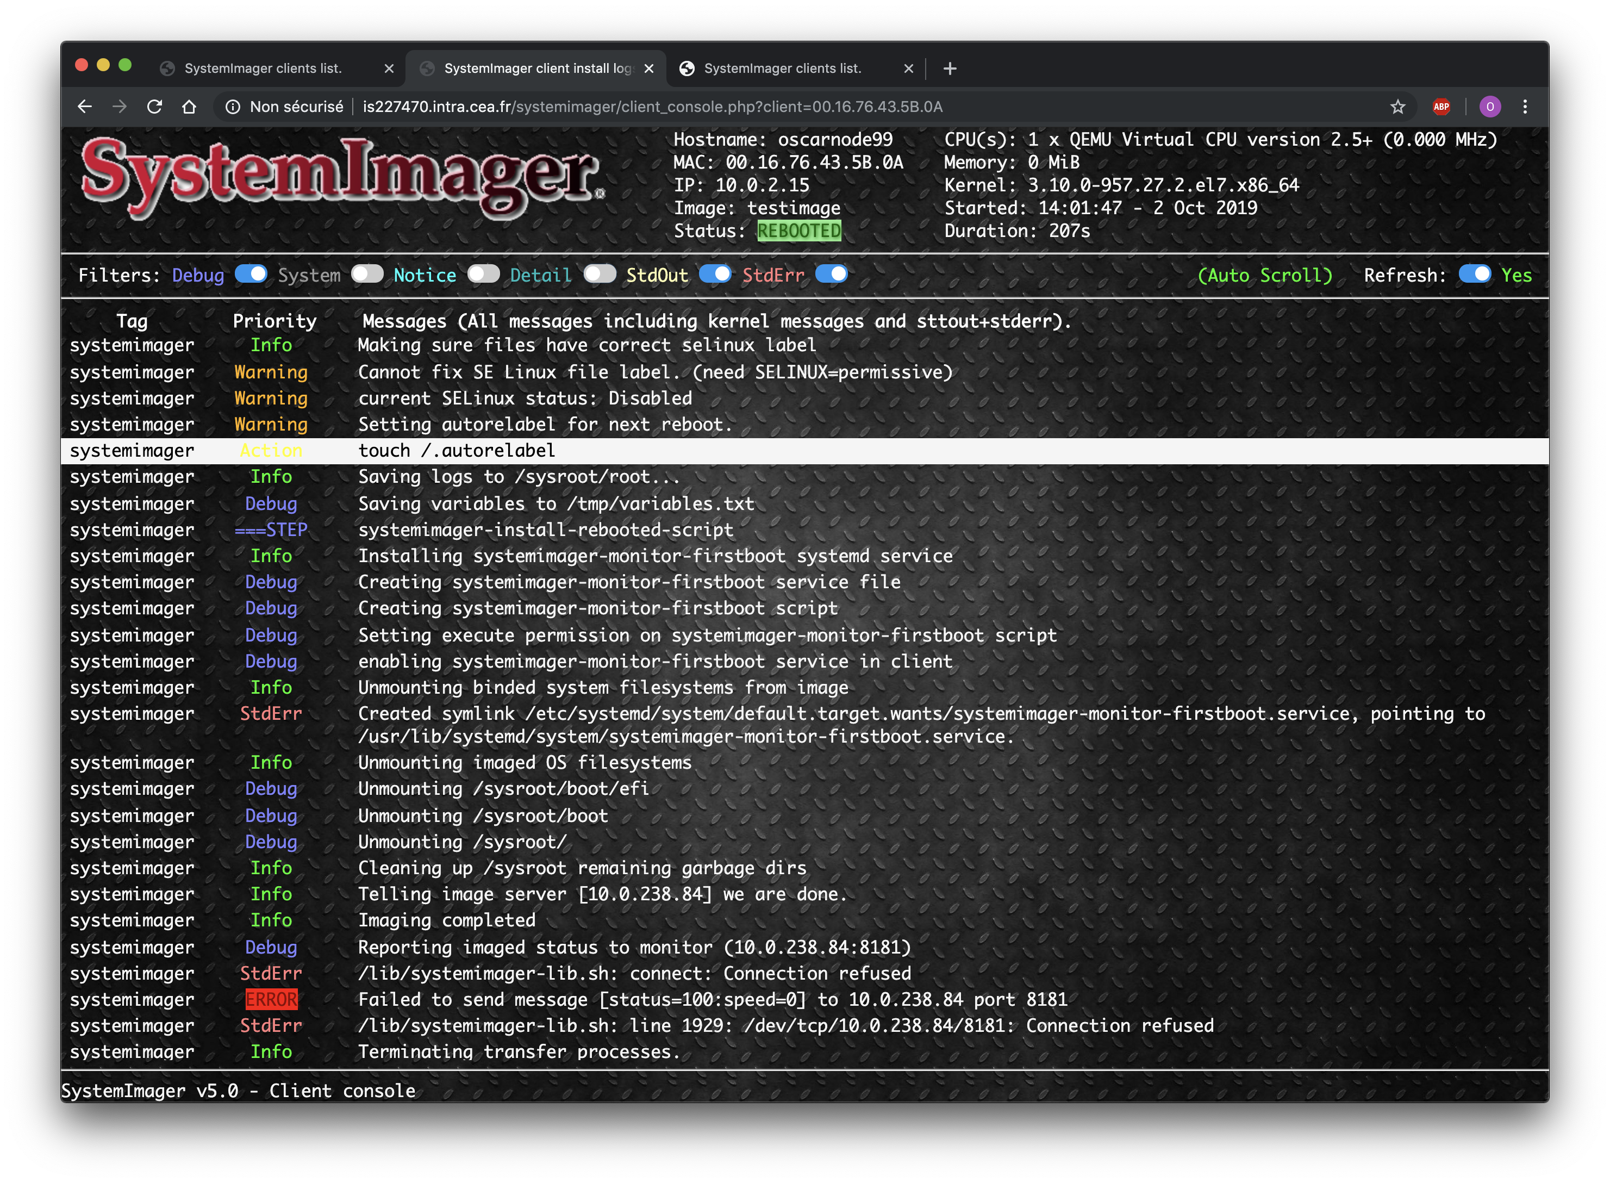Image resolution: width=1610 pixels, height=1183 pixels.
Task: Close the first SystemImager clients list tab
Action: 389,68
